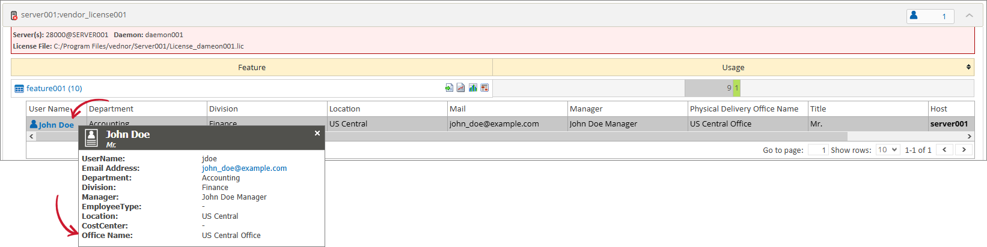The height and width of the screenshot is (247, 987).
Task: Select the John Doe Manager table cell
Action: [x=628, y=124]
